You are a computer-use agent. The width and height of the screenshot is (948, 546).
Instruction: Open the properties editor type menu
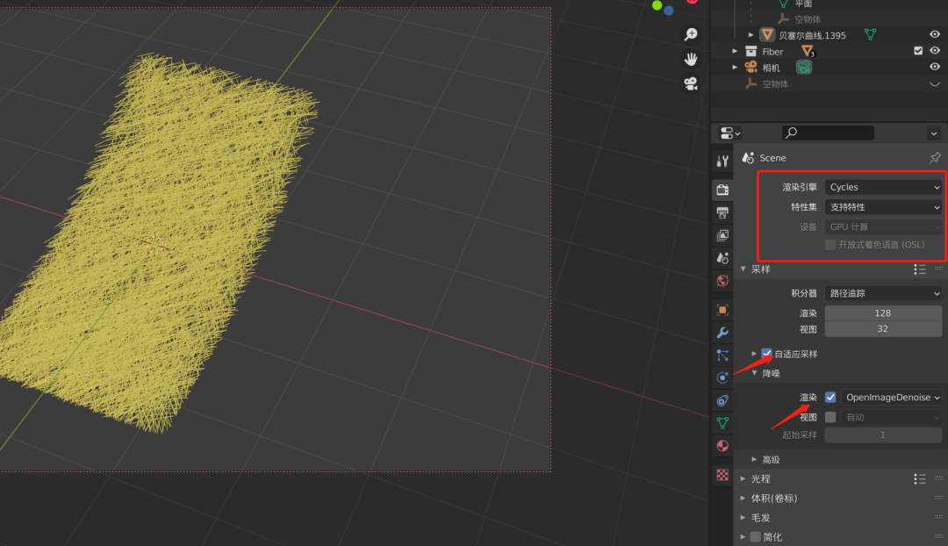(730, 133)
